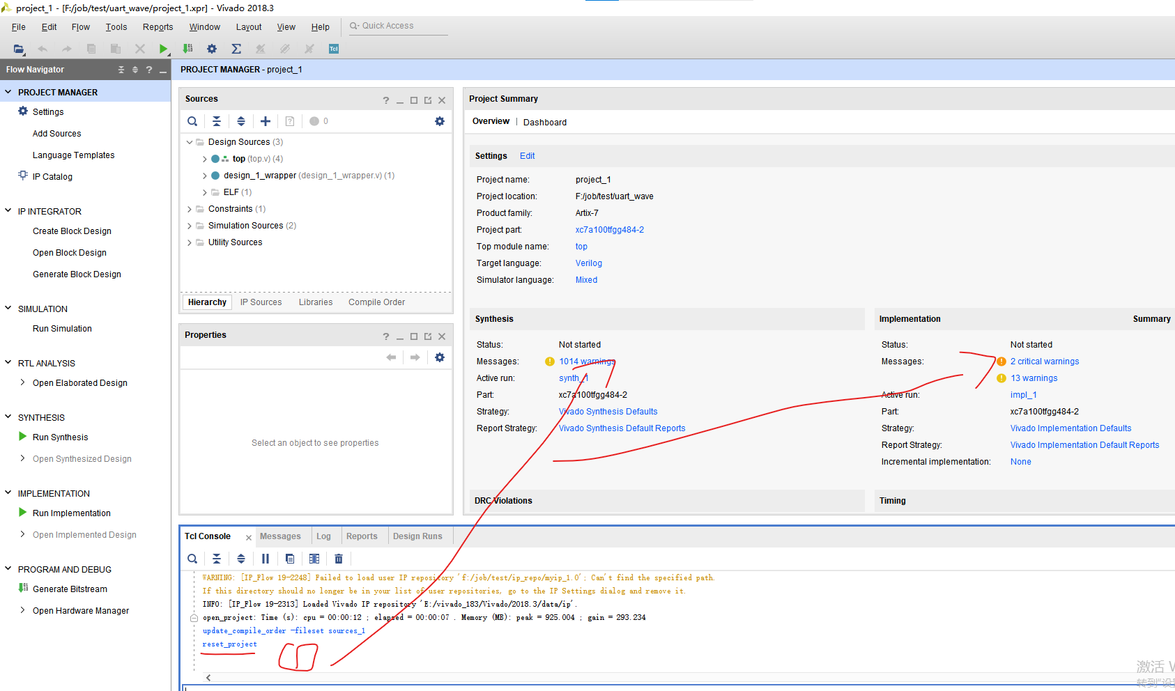Expand all in Sources panel toolbar
The width and height of the screenshot is (1175, 691).
[241, 121]
